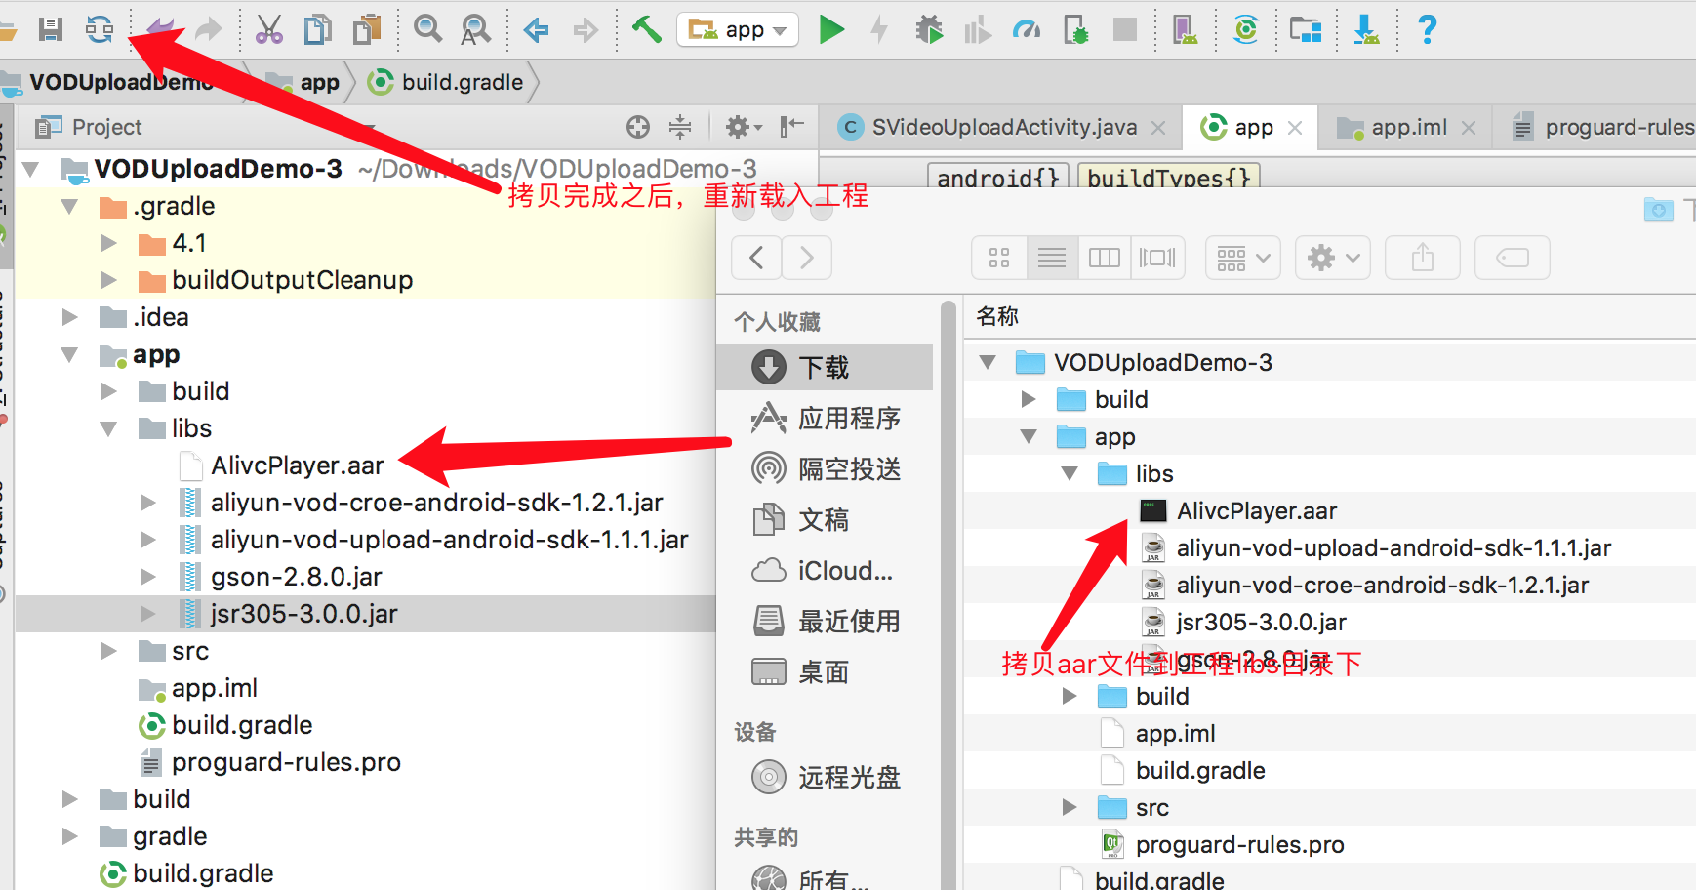Open the Project Structure icon
The height and width of the screenshot is (890, 1696).
(x=1306, y=29)
